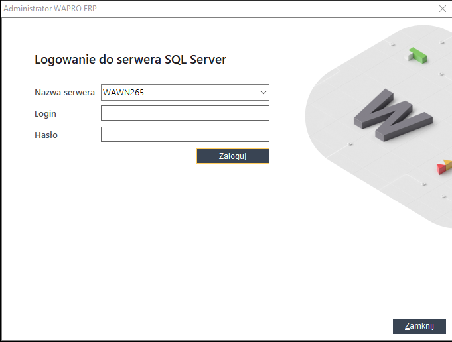Close the Administrator WAPRO ERP window
The height and width of the screenshot is (342, 452).
(443, 9)
